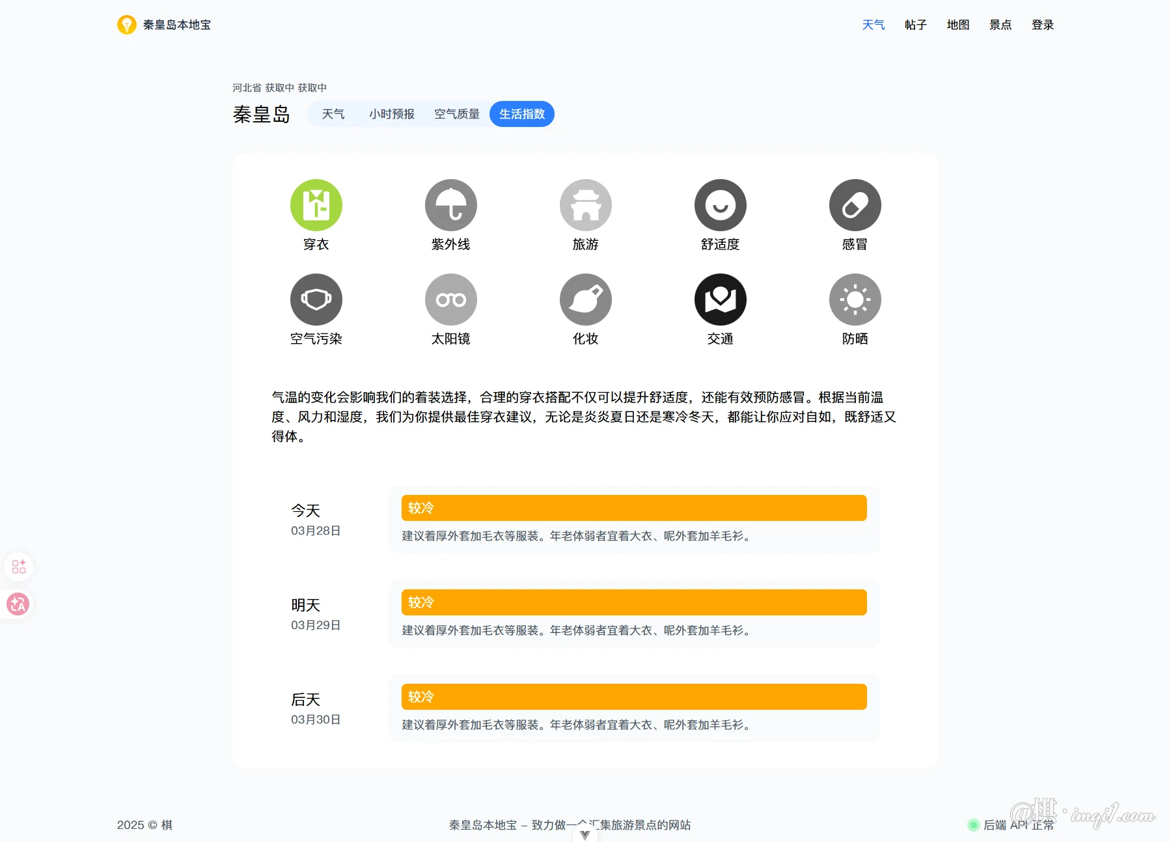Click the 秦皇岛本地宝 logo
1171x842 pixels.
point(164,25)
